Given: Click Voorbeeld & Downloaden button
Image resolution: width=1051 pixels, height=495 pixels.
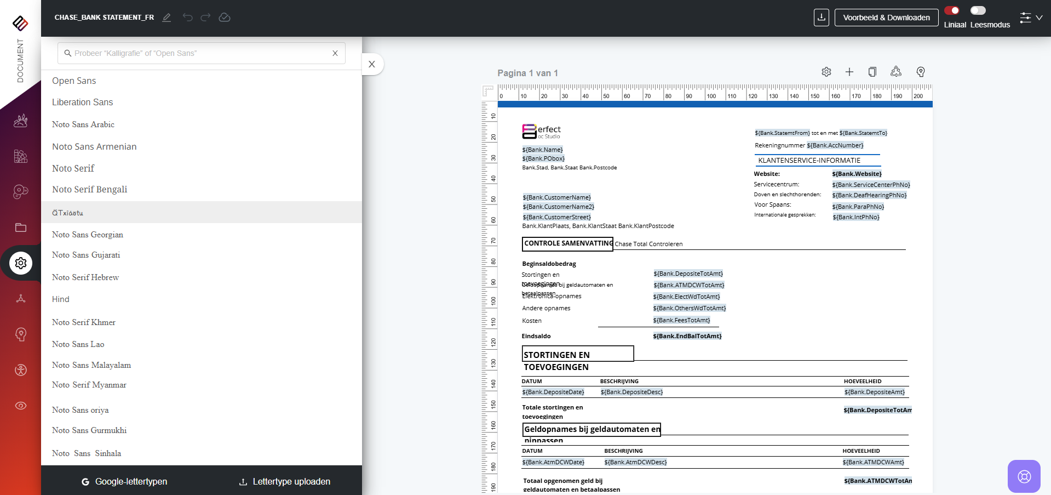Looking at the screenshot, I should click(886, 18).
